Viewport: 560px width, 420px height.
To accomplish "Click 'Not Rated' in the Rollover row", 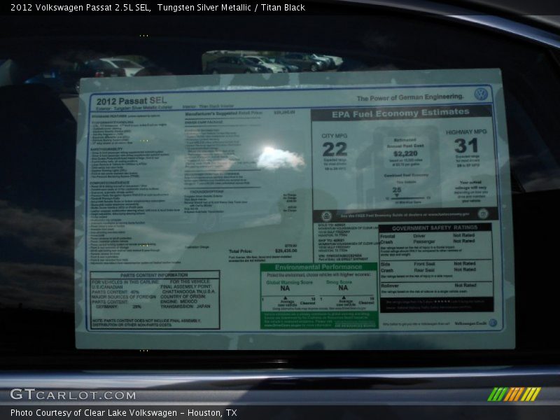I will pos(465,285).
